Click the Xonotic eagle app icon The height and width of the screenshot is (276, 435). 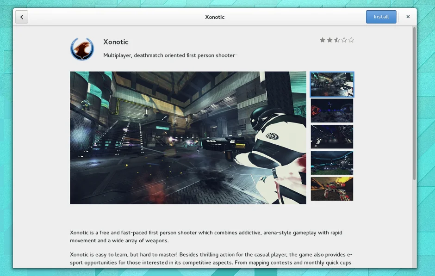[x=82, y=49]
